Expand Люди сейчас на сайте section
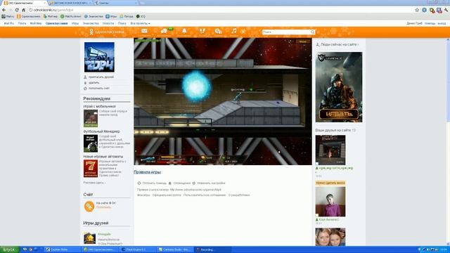 [337, 44]
